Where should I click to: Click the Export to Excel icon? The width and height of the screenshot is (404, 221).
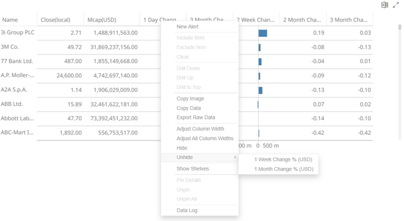pyautogui.click(x=385, y=5)
